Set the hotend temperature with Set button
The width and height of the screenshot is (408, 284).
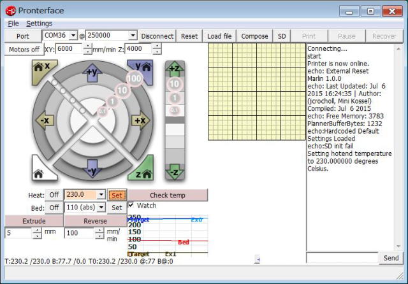[x=117, y=195]
